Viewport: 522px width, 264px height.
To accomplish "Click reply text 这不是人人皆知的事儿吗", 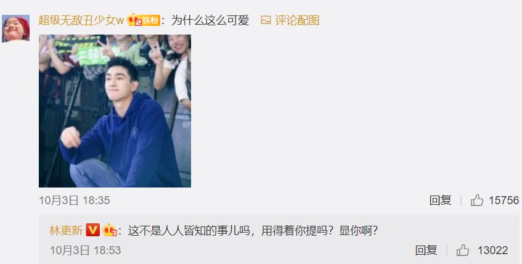I will click(189, 230).
